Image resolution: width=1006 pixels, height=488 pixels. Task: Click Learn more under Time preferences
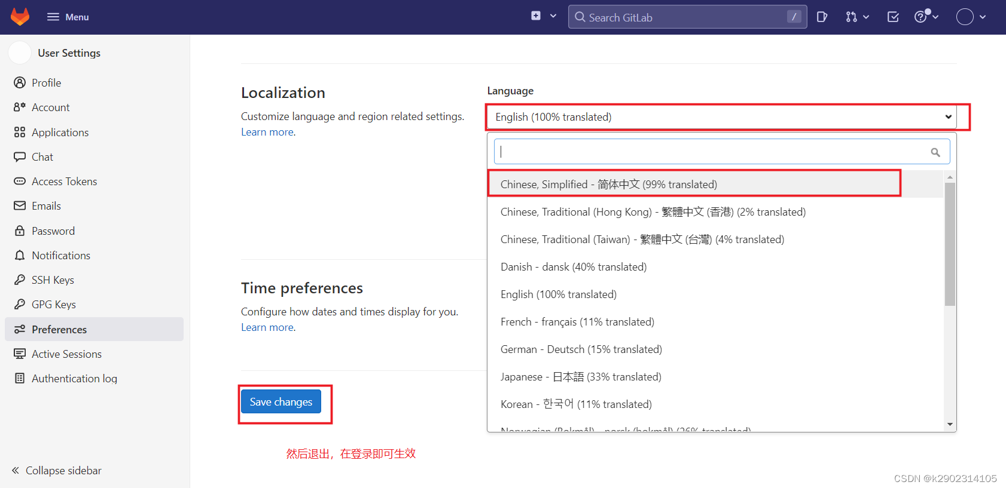tap(267, 327)
